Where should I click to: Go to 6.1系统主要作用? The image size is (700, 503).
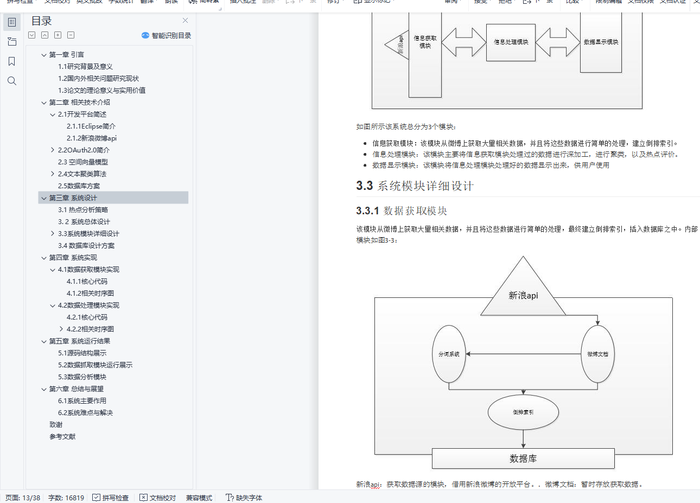click(82, 401)
